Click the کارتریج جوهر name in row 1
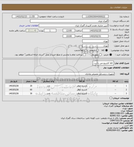Screen dimensions: 134x147 (82, 86)
